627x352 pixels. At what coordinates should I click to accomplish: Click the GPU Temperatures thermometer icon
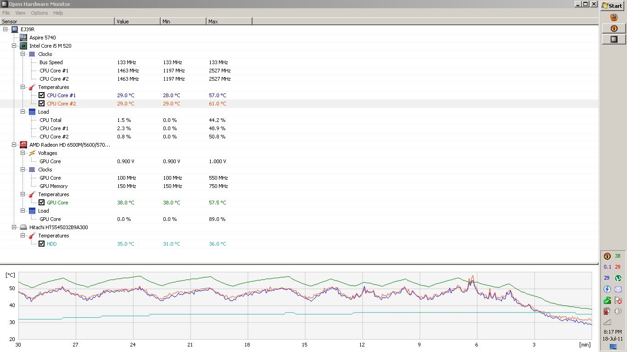click(32, 194)
